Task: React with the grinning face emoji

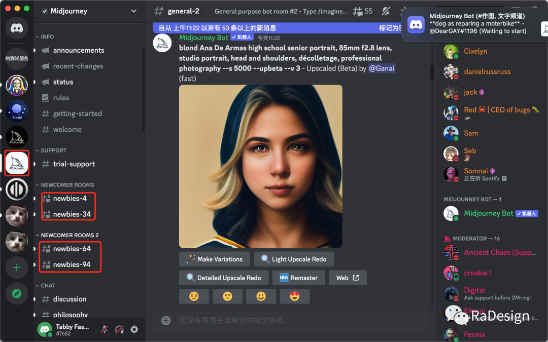Action: point(261,296)
